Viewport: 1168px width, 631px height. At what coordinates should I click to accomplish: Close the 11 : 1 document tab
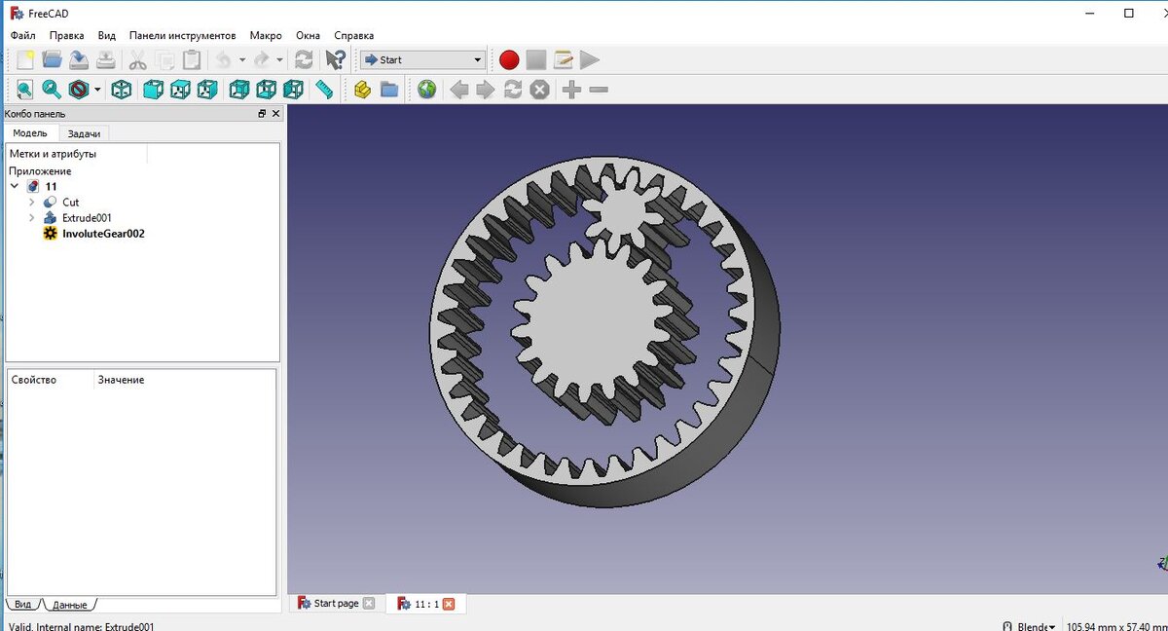[x=449, y=604]
